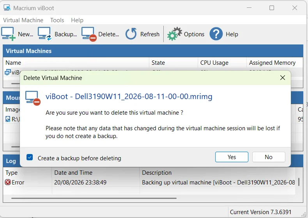Click the Delete virtual machine toolbar icon
Screen dimensions: 308x218
(89, 34)
